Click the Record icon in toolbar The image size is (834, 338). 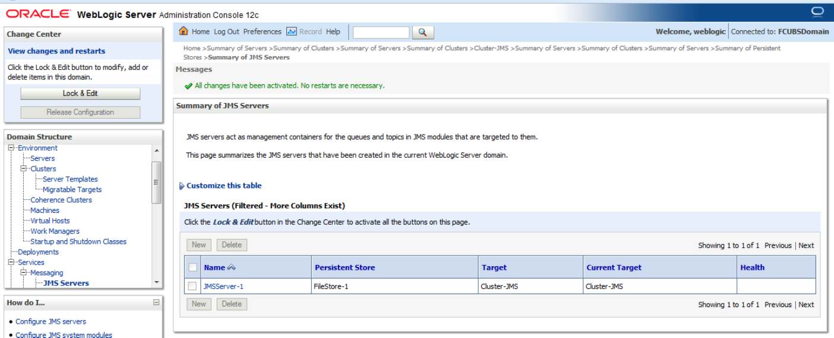coord(291,31)
